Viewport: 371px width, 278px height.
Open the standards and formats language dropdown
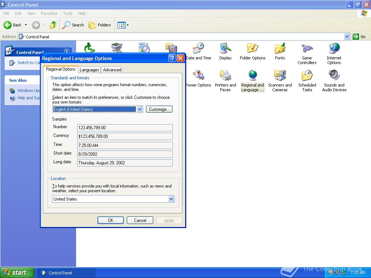point(140,109)
